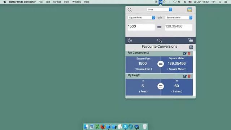The height and width of the screenshot is (130, 231).
Task: Click the favourites list scrollbar
Action: point(194,73)
